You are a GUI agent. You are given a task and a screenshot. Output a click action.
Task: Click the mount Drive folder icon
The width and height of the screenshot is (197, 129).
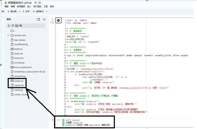point(17,26)
